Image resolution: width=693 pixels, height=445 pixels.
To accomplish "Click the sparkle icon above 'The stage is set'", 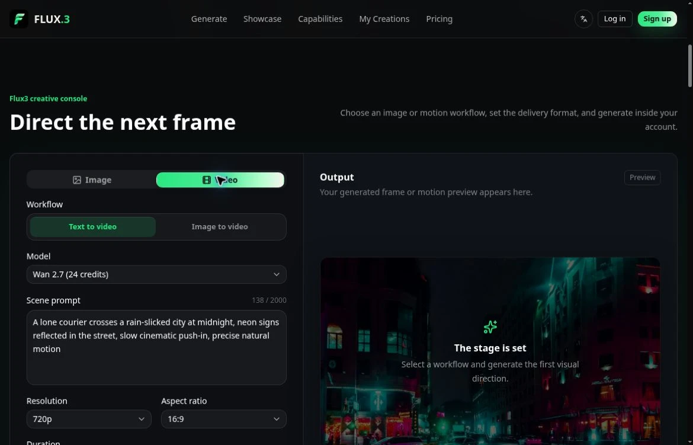I will pos(490,327).
